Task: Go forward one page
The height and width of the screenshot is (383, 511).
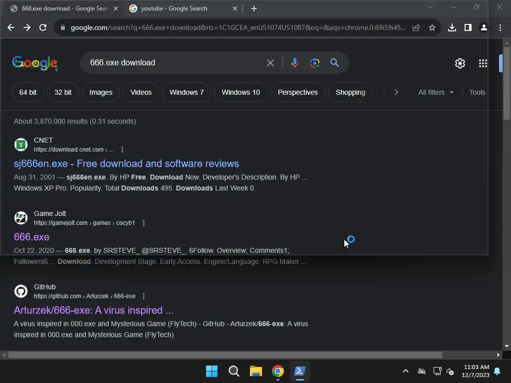Action: click(27, 28)
